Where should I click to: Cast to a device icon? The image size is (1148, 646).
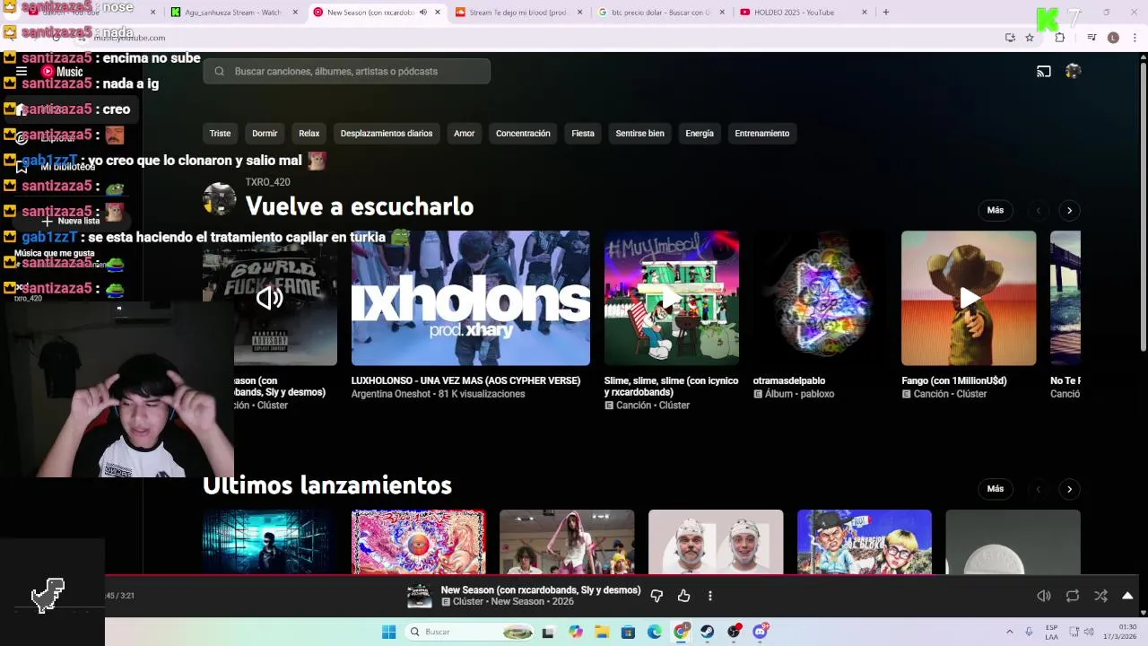pyautogui.click(x=1044, y=72)
